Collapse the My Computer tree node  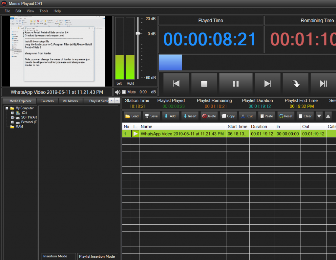7,108
